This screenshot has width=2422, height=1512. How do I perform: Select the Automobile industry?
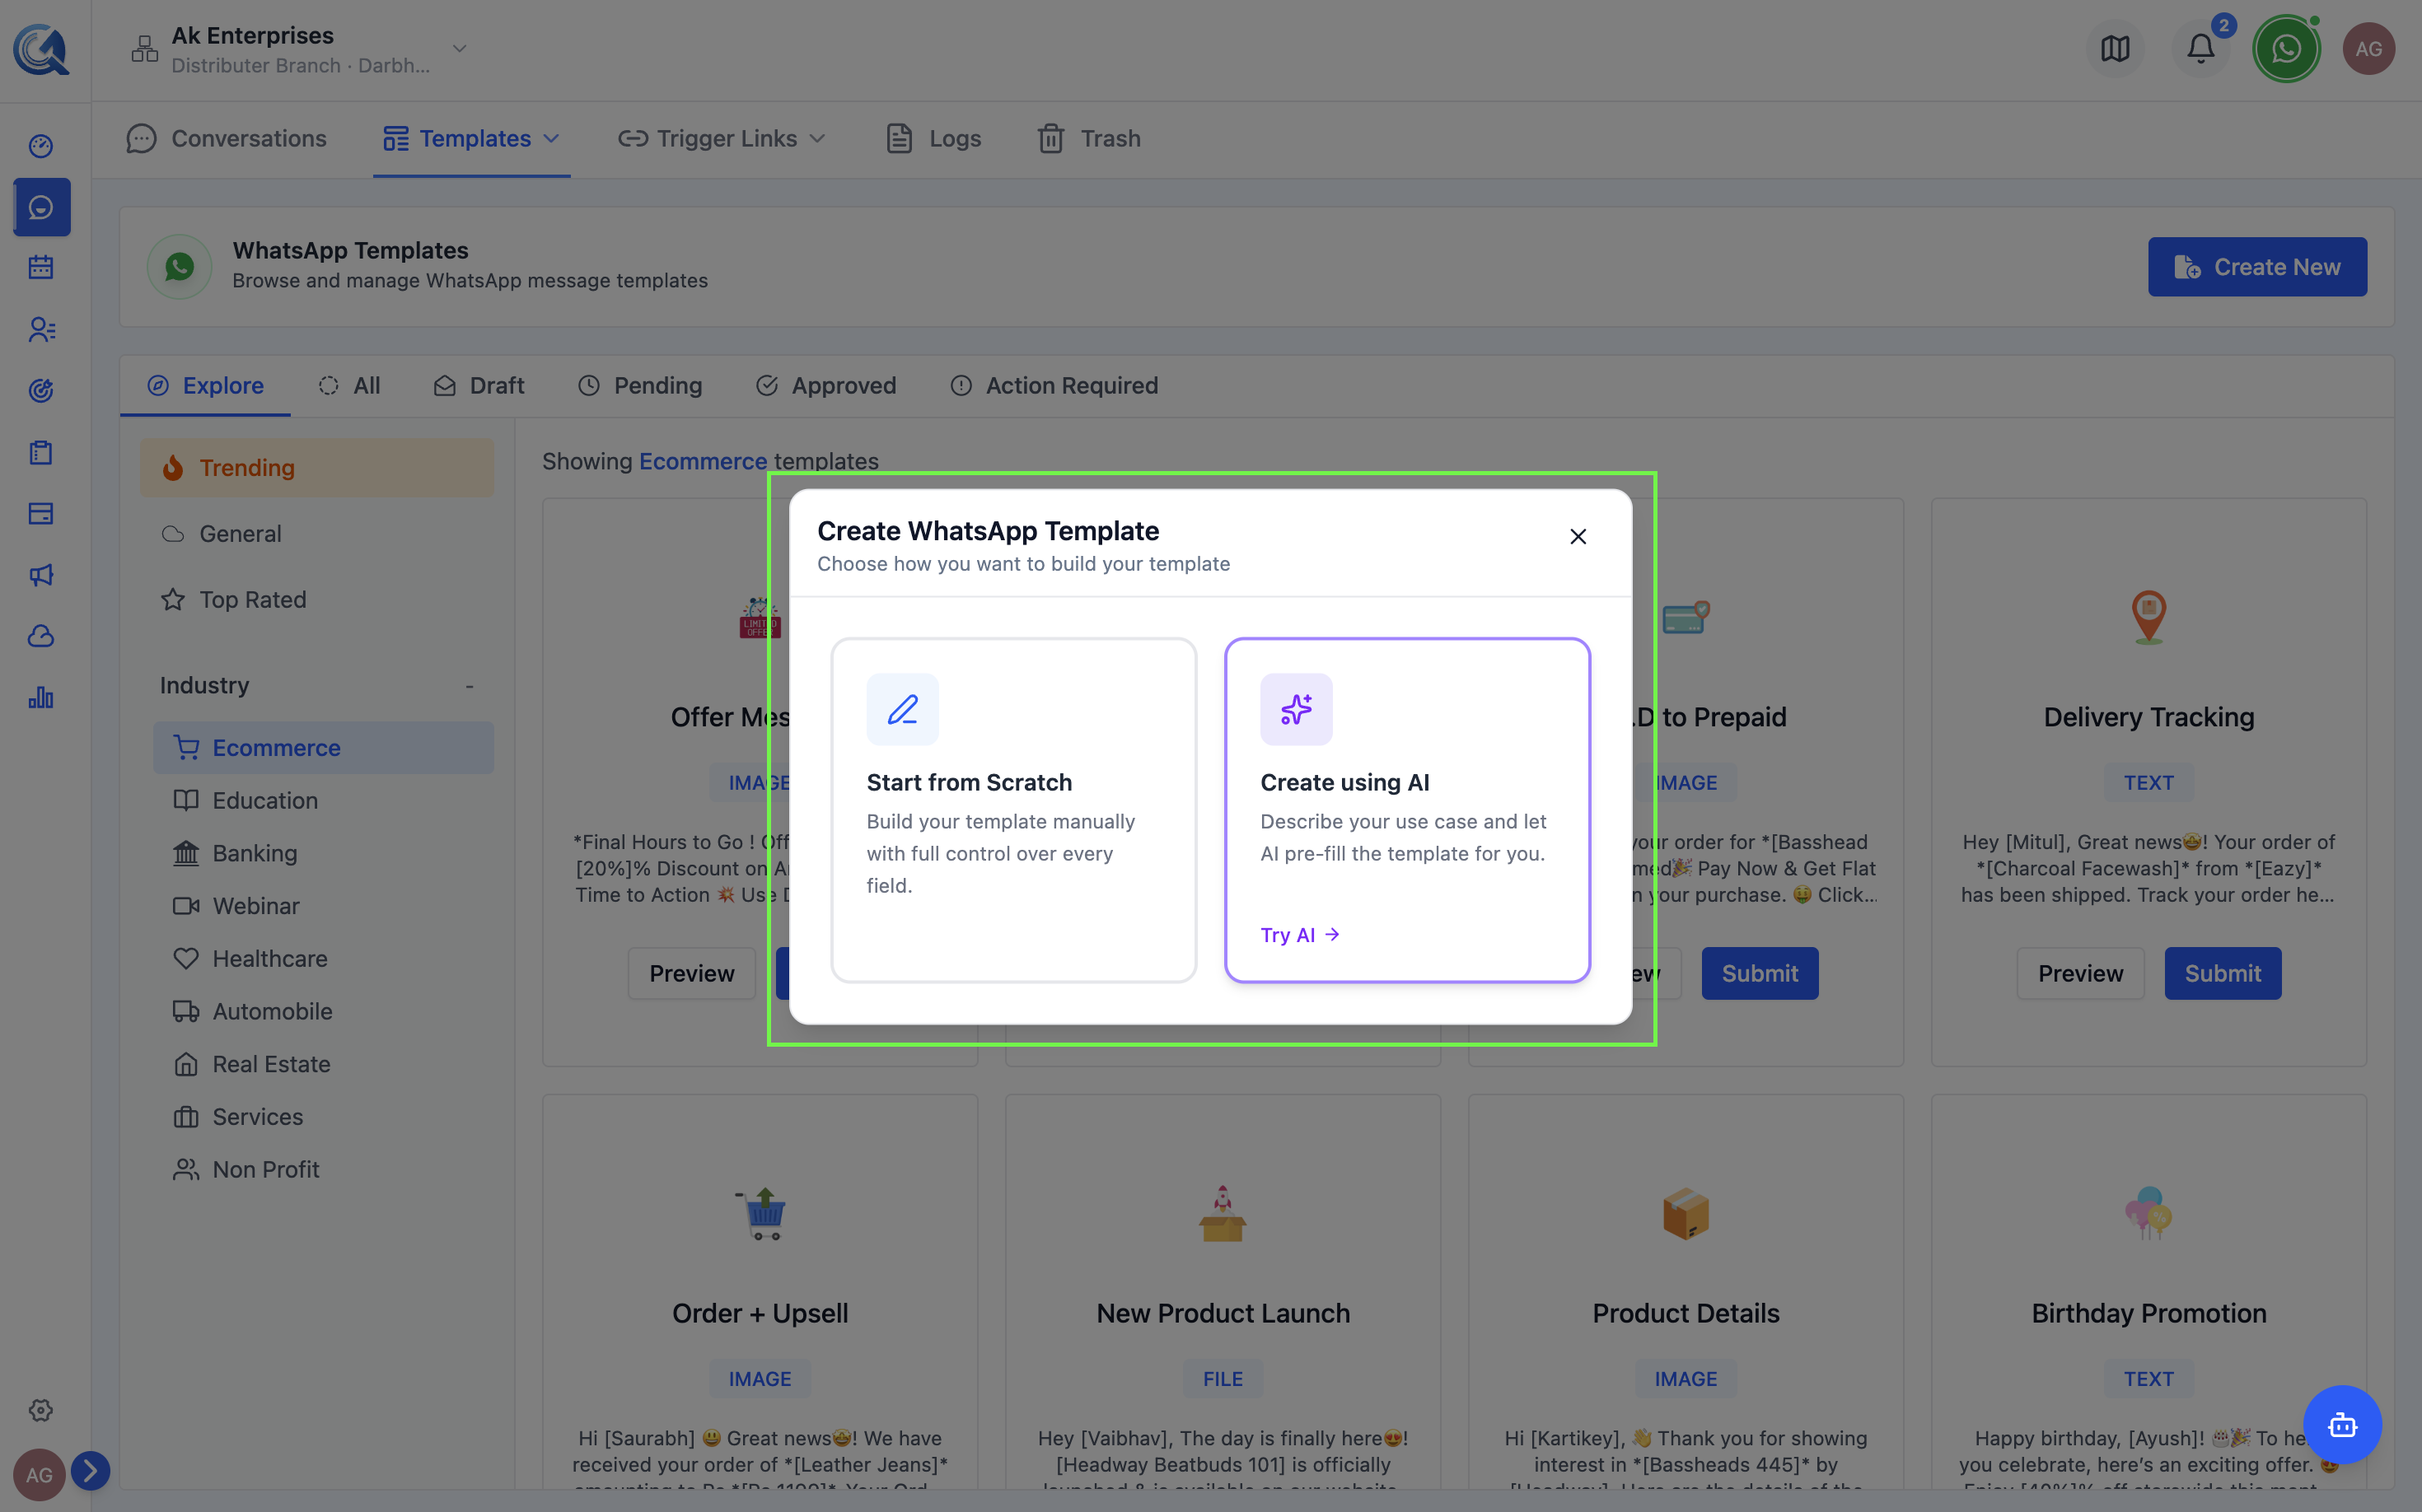click(x=323, y=1011)
